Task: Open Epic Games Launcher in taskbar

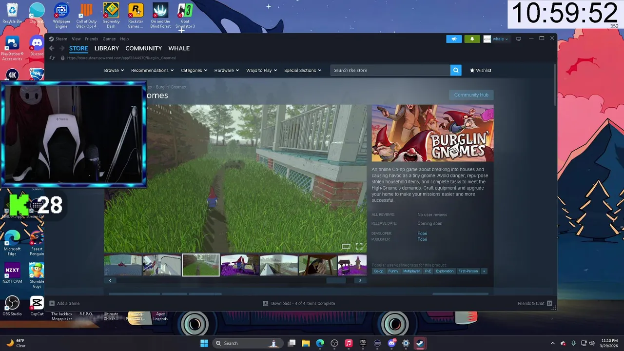Action: click(x=363, y=343)
